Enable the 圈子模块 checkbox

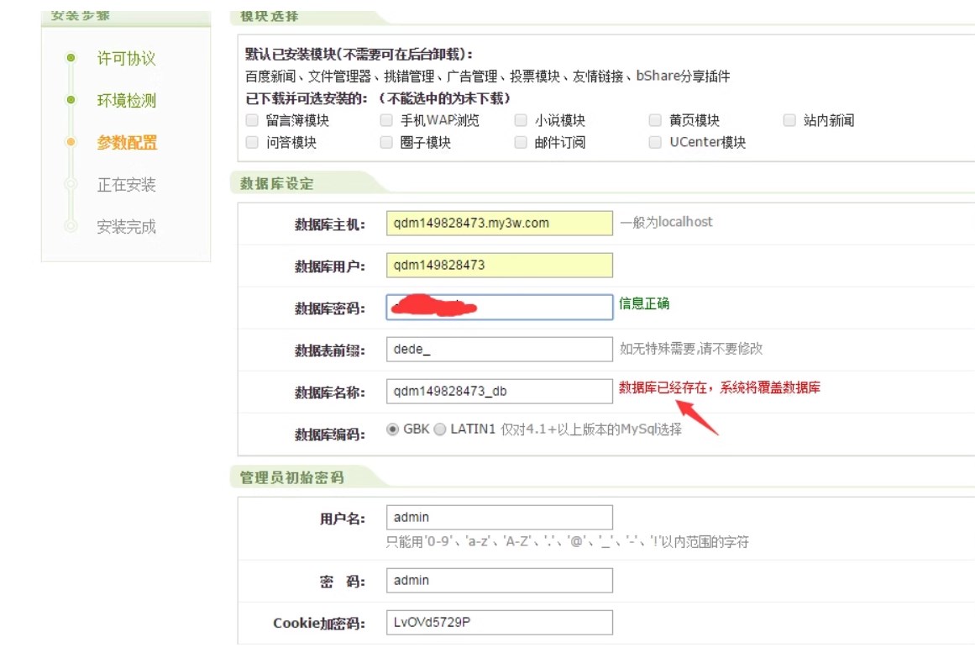tap(386, 142)
